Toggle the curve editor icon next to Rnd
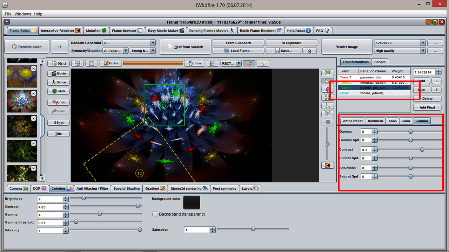Screen dimensions: 449x252 (x=78, y=63)
